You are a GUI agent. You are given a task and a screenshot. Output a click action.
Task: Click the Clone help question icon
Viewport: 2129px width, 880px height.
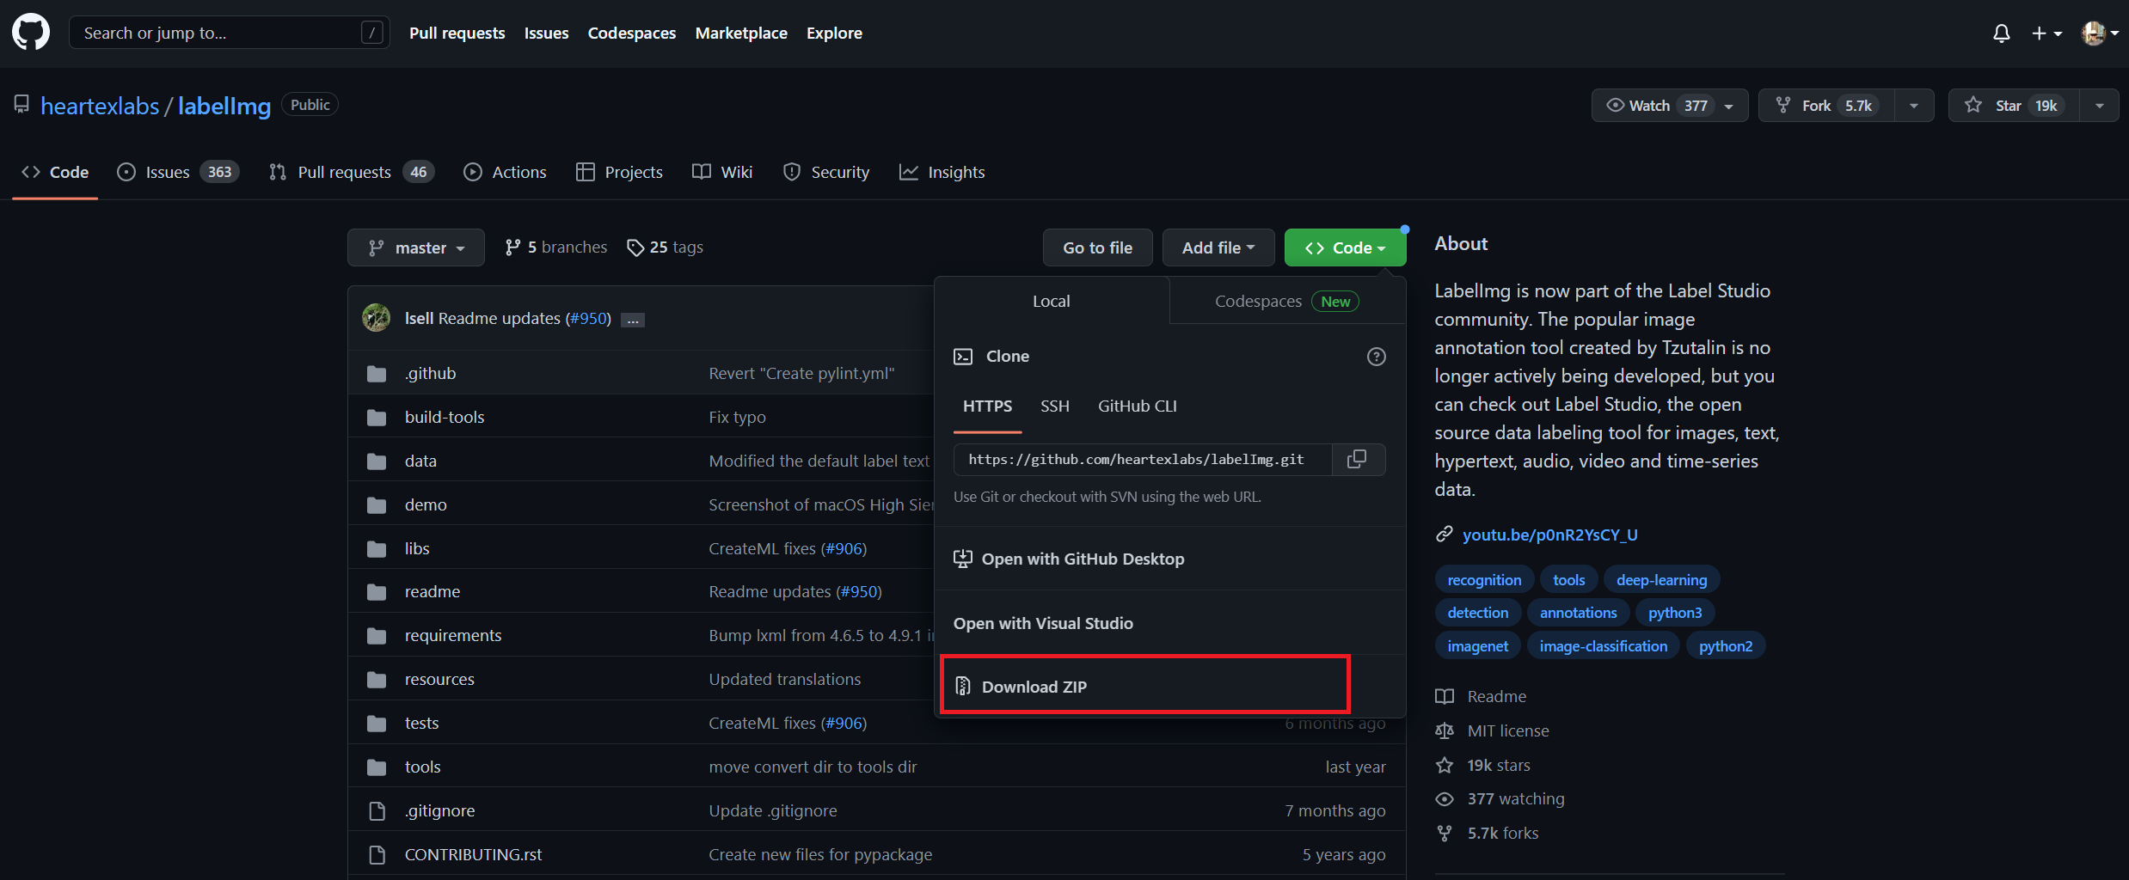coord(1376,357)
